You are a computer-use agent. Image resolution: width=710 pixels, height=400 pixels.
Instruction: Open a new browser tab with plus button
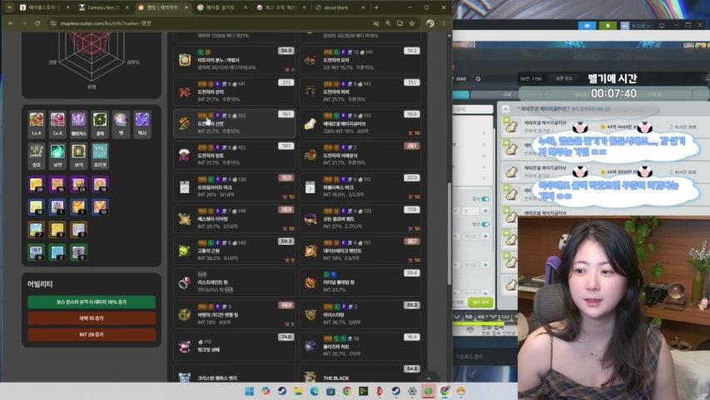point(376,7)
